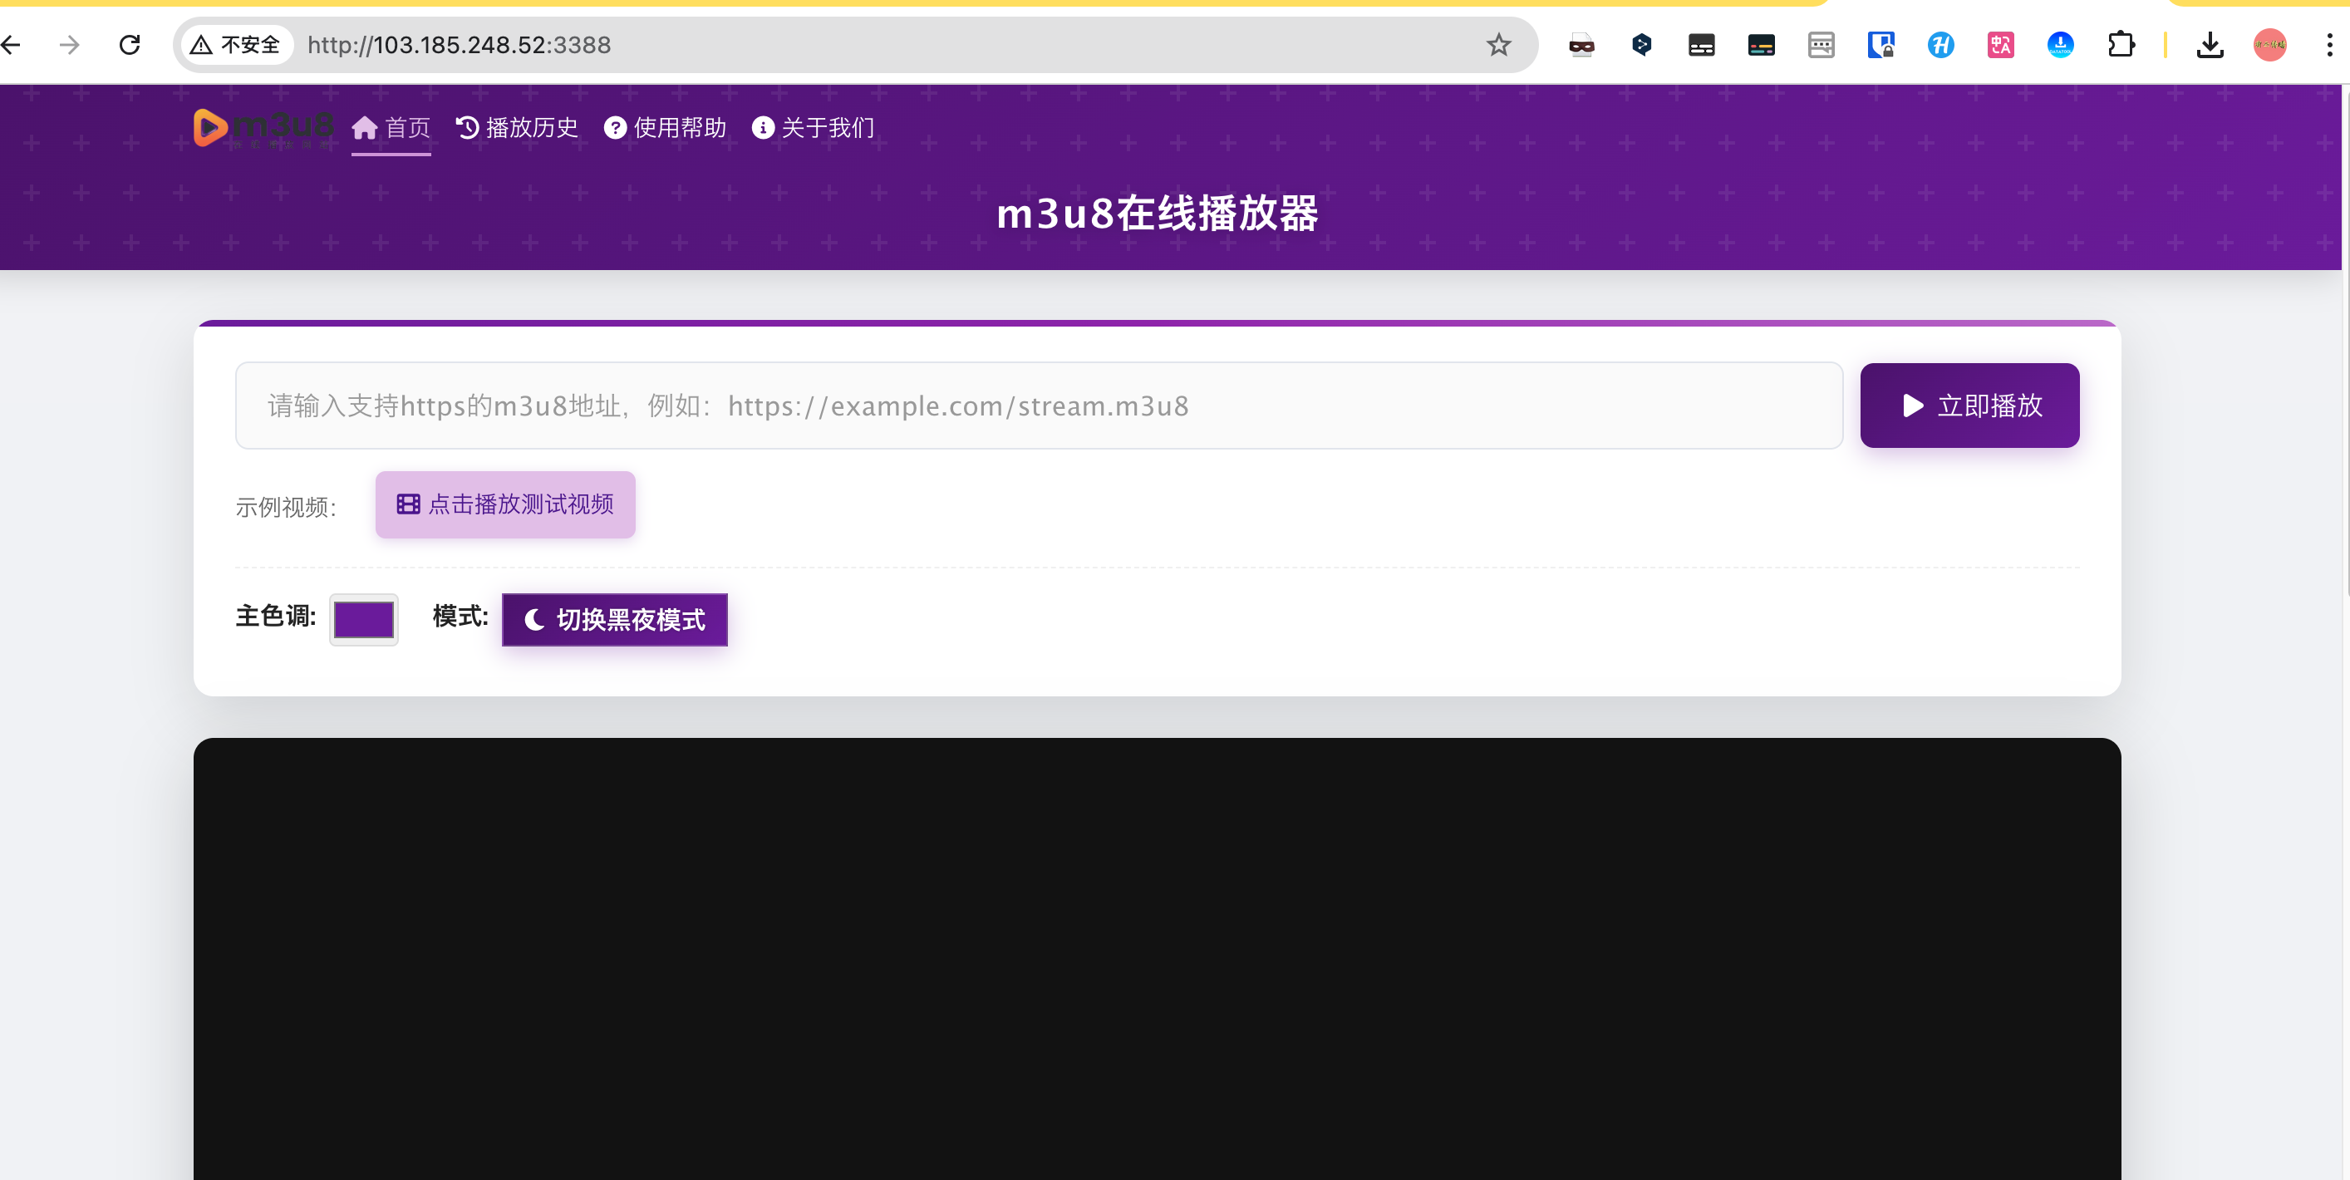2350x1180 pixels.
Task: Click the browser profile avatar
Action: (x=2269, y=45)
